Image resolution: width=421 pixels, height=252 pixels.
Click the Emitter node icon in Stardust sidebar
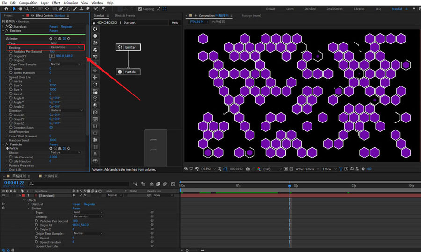click(95, 29)
